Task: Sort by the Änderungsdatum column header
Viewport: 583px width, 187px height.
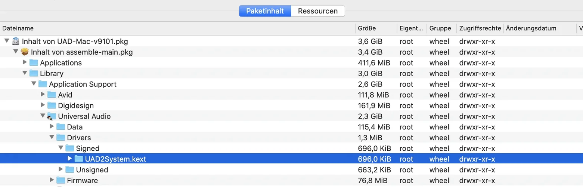Action: pos(531,28)
